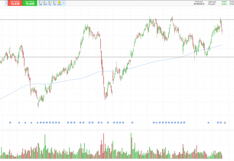Image resolution: width=234 pixels, height=161 pixels.
Task: Choose the TS trailing stop icon
Action: [x=55, y=3]
